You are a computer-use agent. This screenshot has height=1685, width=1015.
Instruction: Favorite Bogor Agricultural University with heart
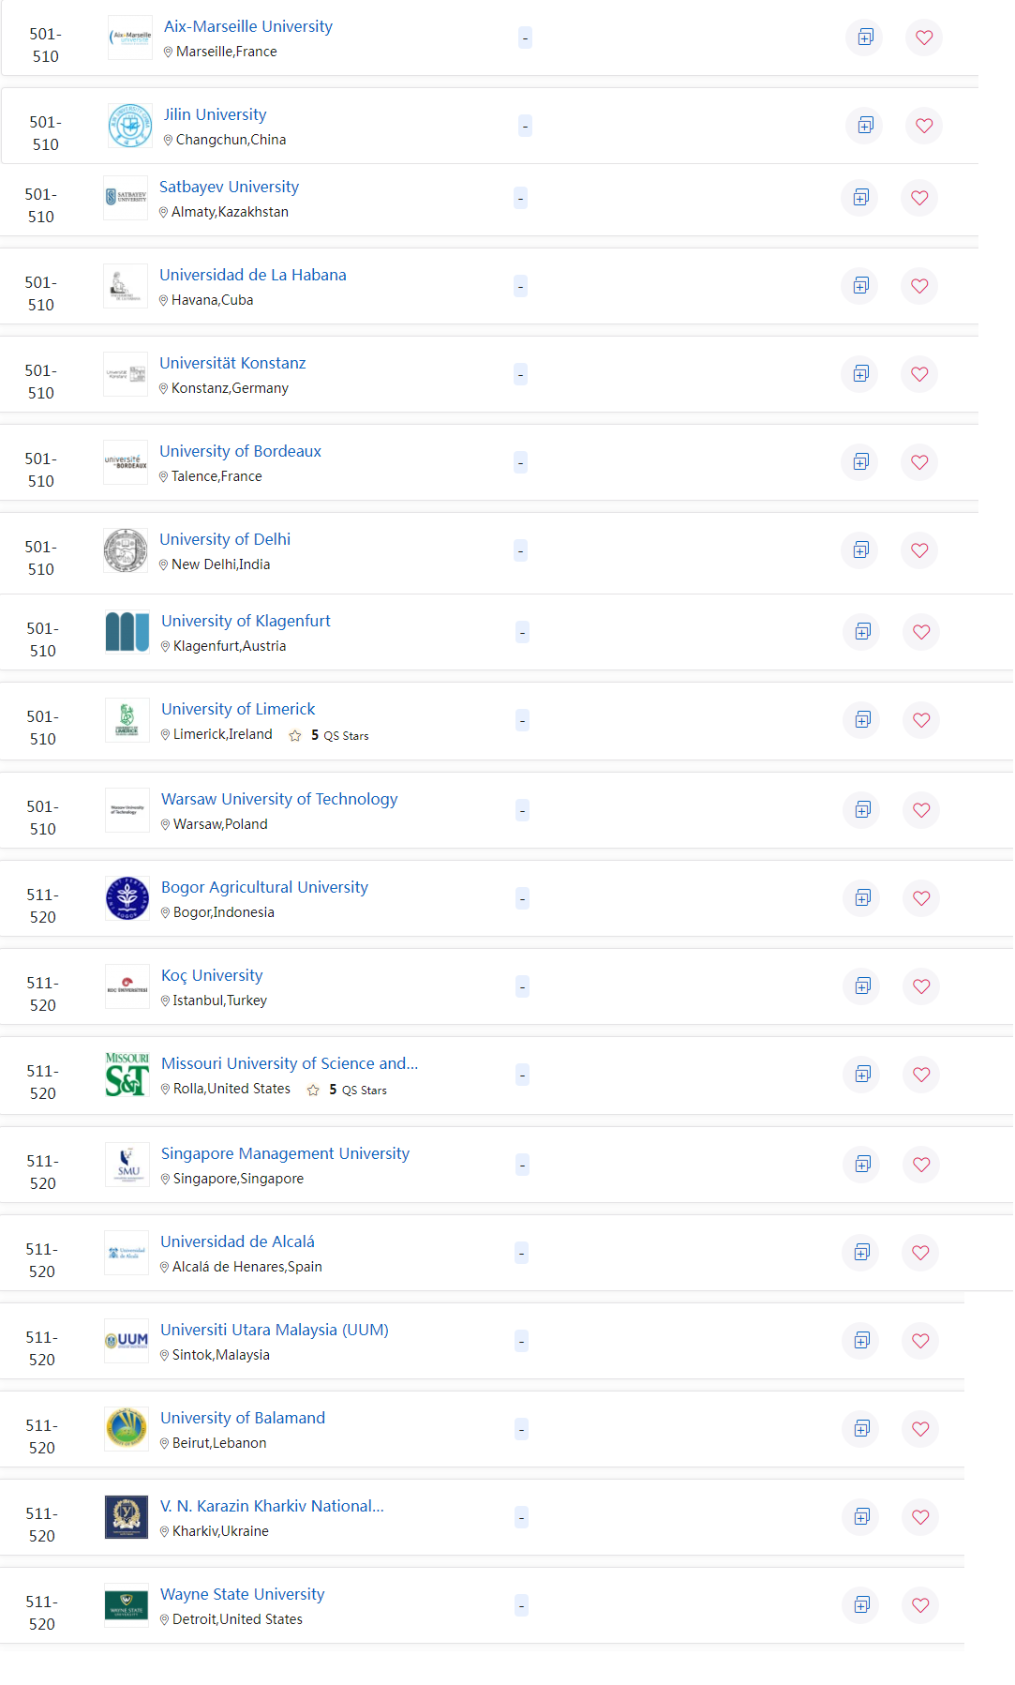point(921,898)
